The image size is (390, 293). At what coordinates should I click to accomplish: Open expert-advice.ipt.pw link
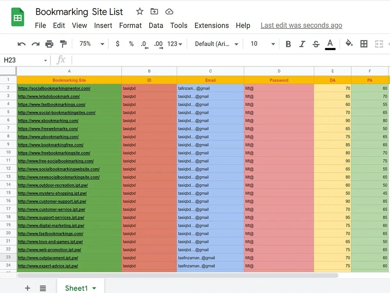point(48,266)
